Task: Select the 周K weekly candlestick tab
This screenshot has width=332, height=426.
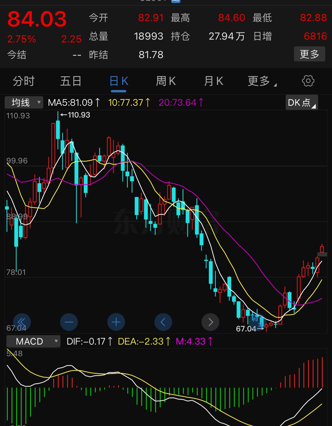Action: (166, 81)
